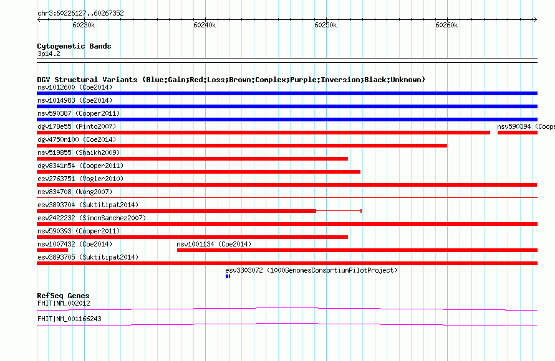
Task: Click the red bar under nsv519855
Action: pyautogui.click(x=192, y=159)
